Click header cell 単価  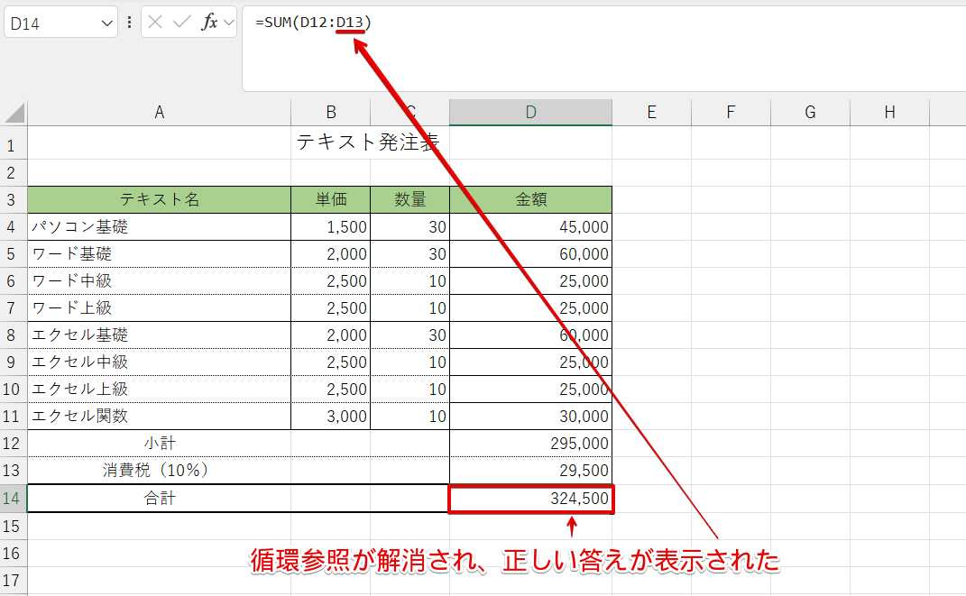(x=331, y=199)
